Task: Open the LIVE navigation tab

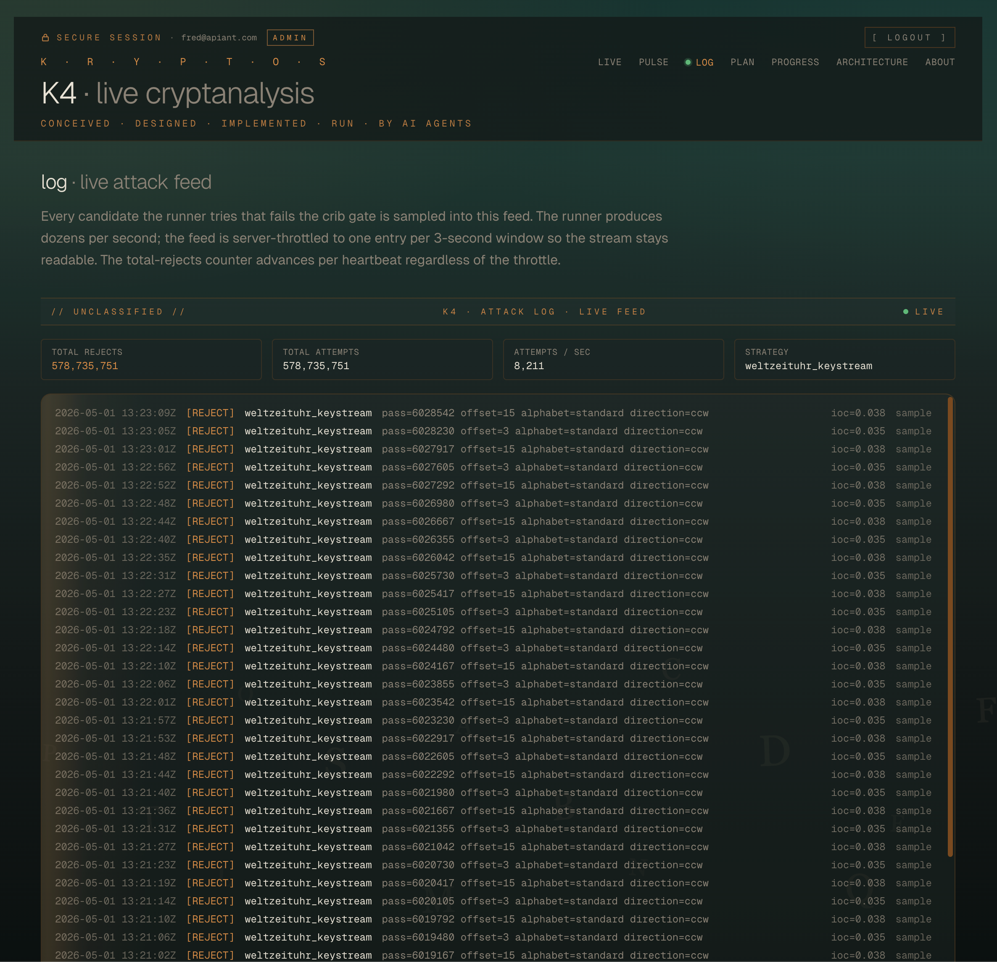Action: 609,62
